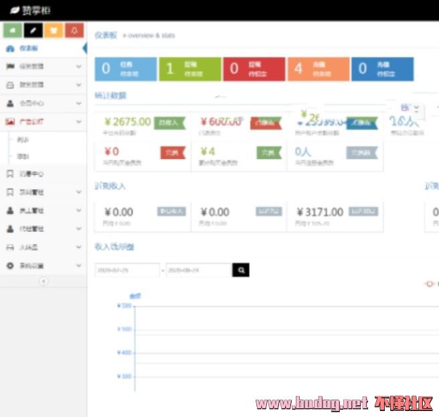Click the green home shortcut button
Viewport: 439px width, 417px height.
(x=13, y=30)
